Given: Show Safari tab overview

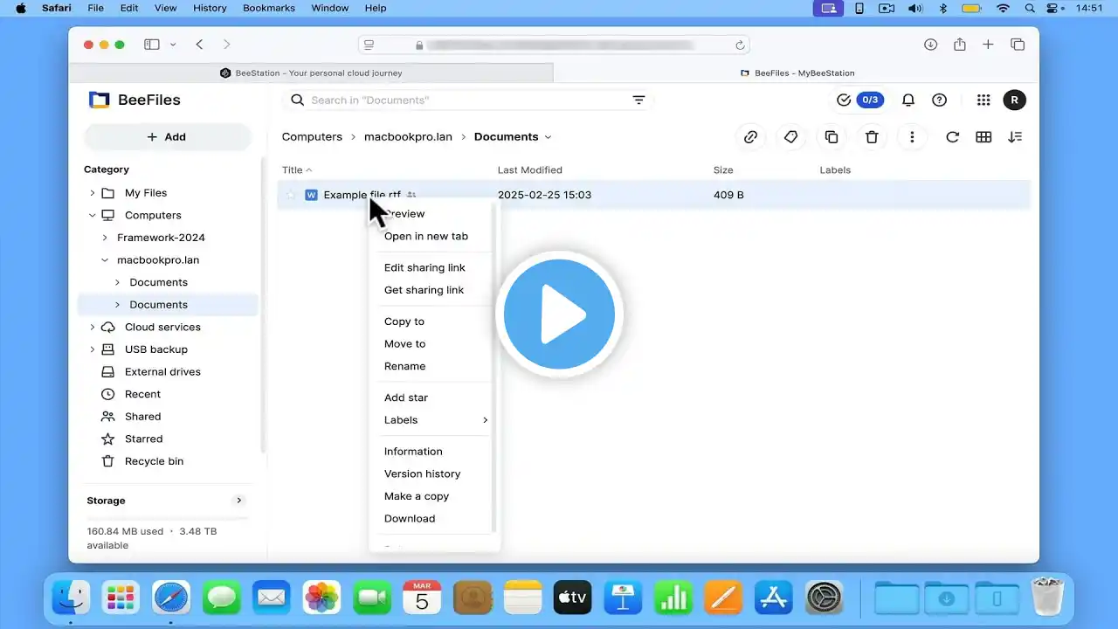Looking at the screenshot, I should pos(1018,45).
